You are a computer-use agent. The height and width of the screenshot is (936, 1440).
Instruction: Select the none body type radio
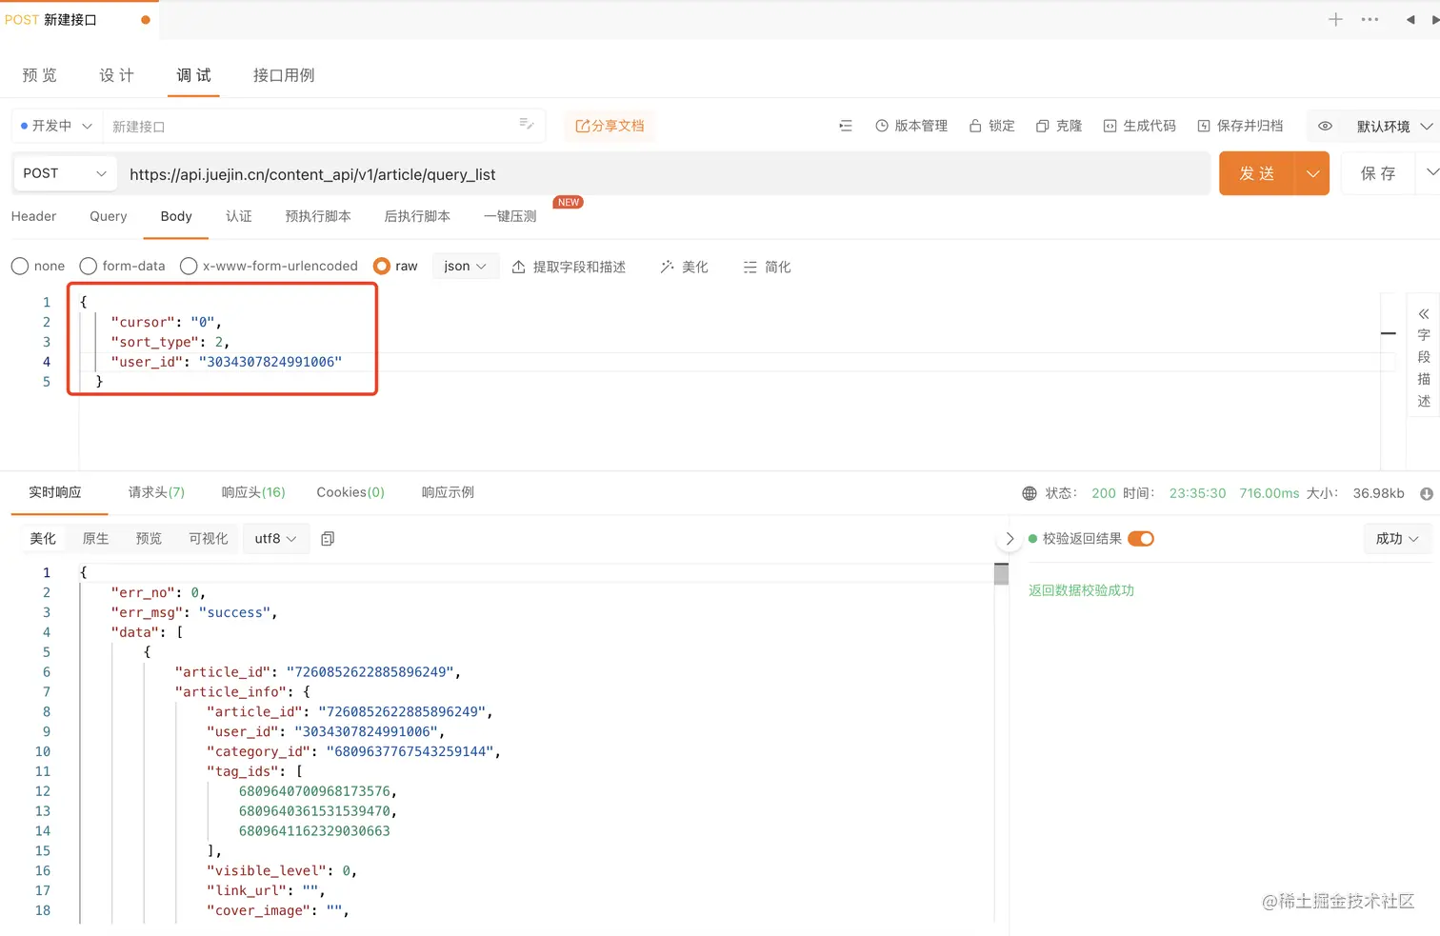coord(20,267)
